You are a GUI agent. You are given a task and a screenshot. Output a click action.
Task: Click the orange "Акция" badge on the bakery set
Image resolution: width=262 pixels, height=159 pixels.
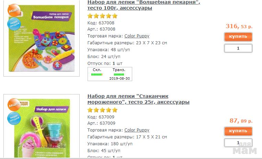[14, 11]
